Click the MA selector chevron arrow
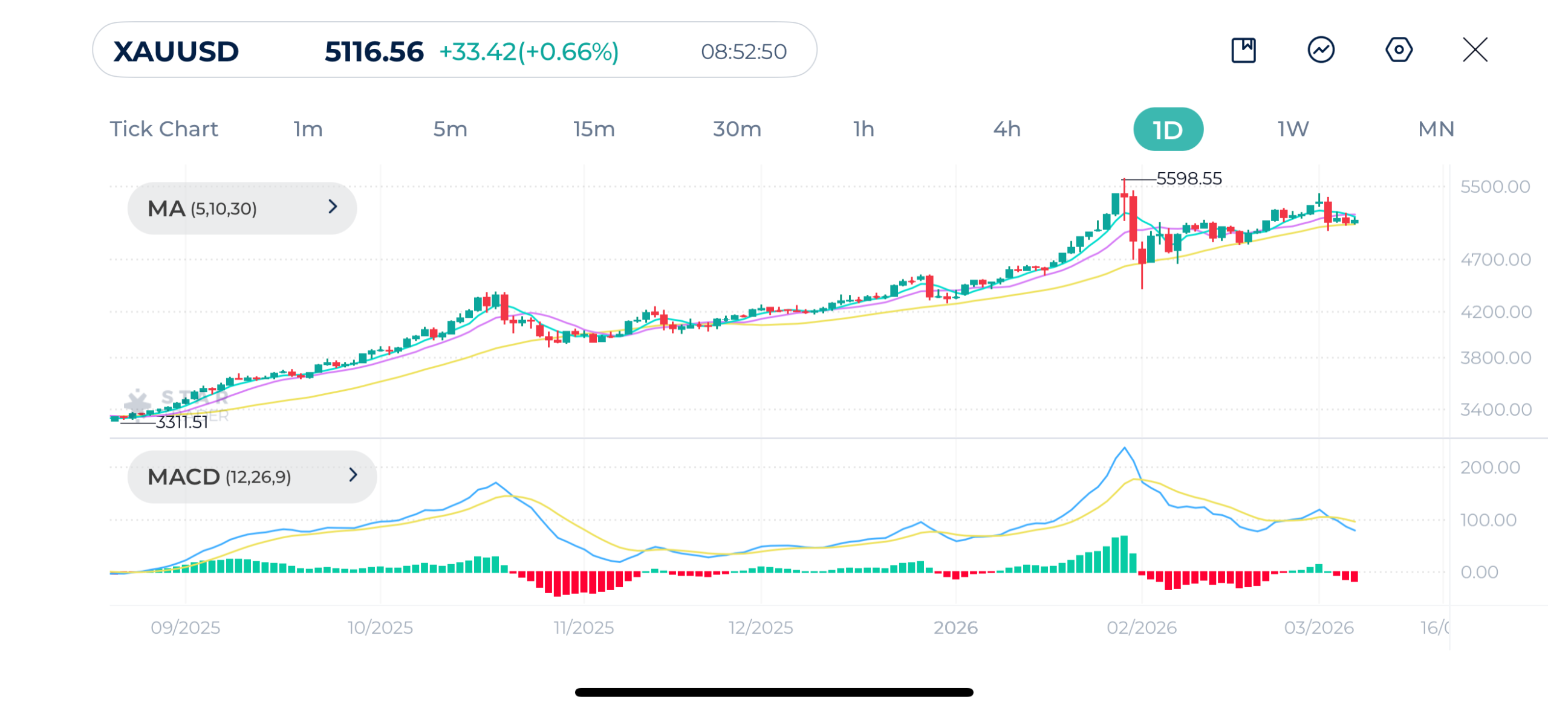 coord(333,207)
